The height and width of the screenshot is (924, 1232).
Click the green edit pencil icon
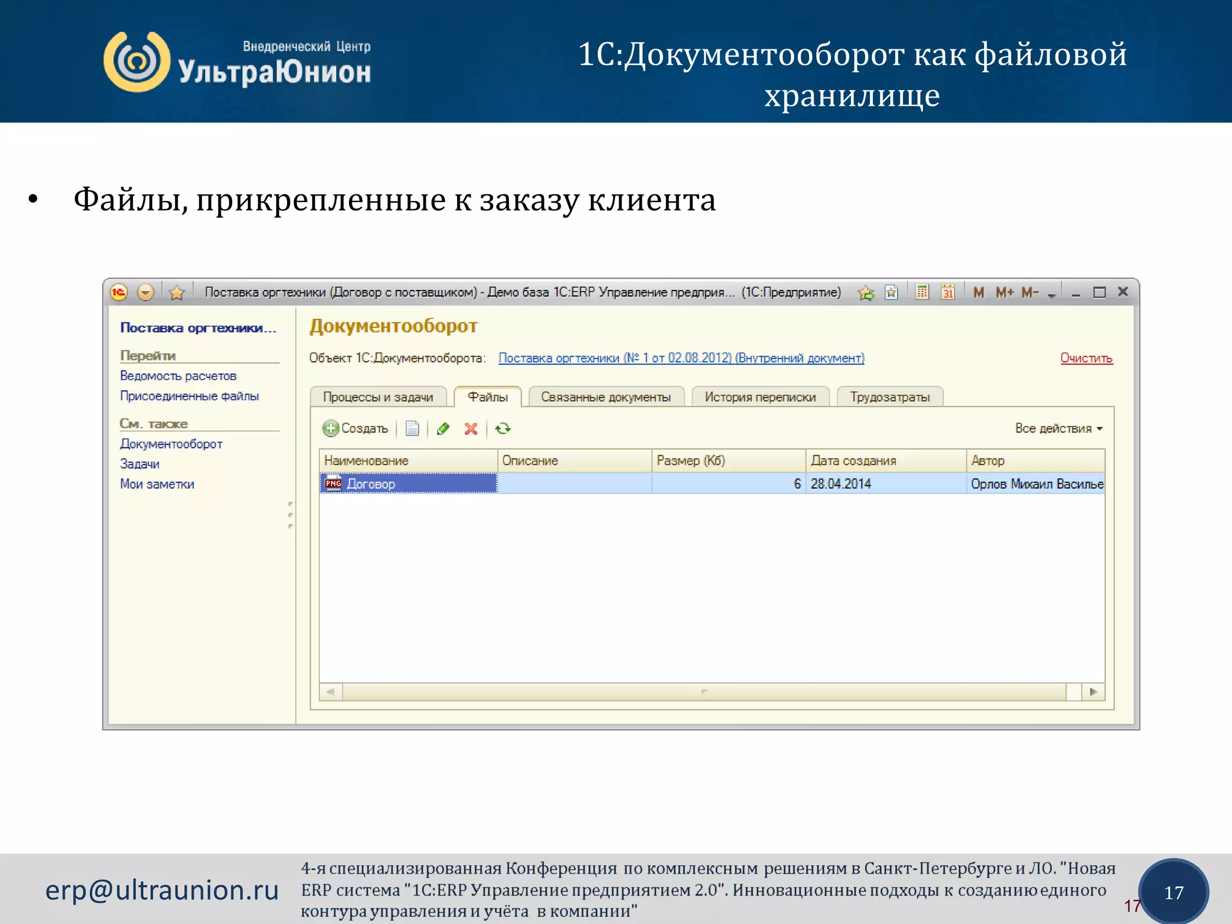(x=443, y=429)
